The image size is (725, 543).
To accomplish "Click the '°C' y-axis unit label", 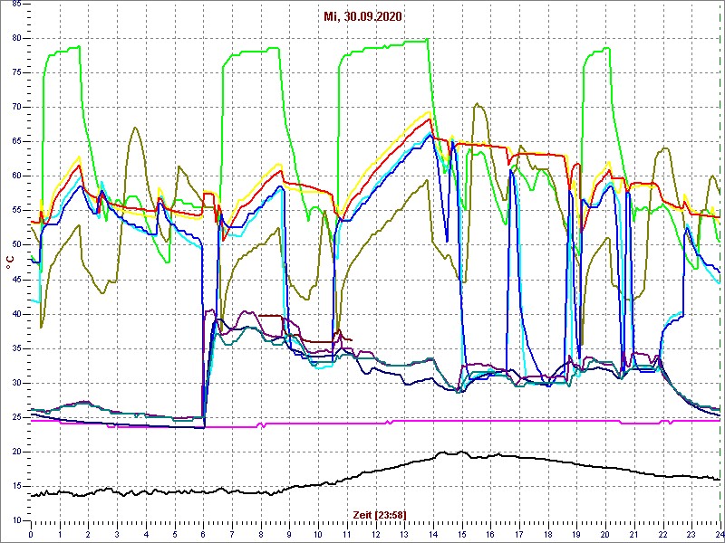I will tap(10, 262).
